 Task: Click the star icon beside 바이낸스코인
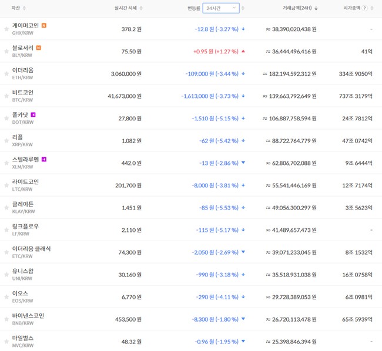6,319
